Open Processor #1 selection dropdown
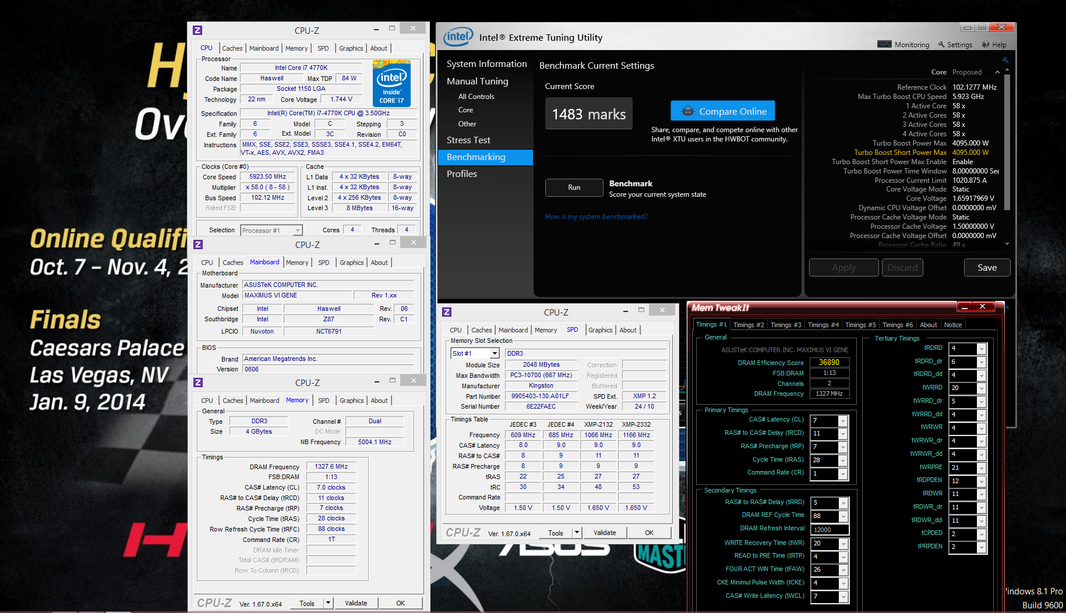This screenshot has width=1066, height=613. coord(298,231)
